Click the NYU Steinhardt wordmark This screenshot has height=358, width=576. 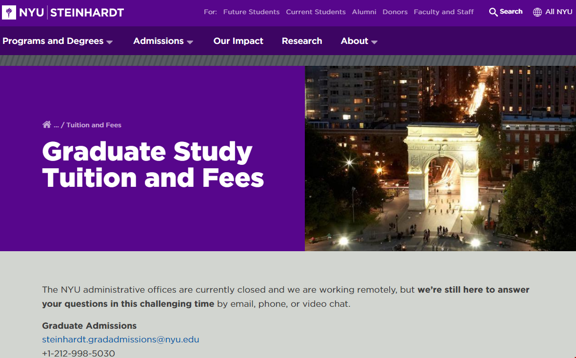[71, 13]
